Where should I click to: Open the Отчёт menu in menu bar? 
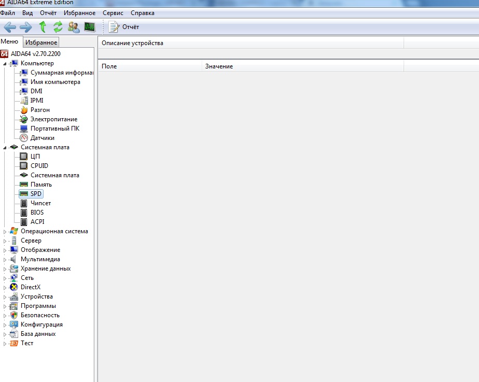[x=48, y=13]
